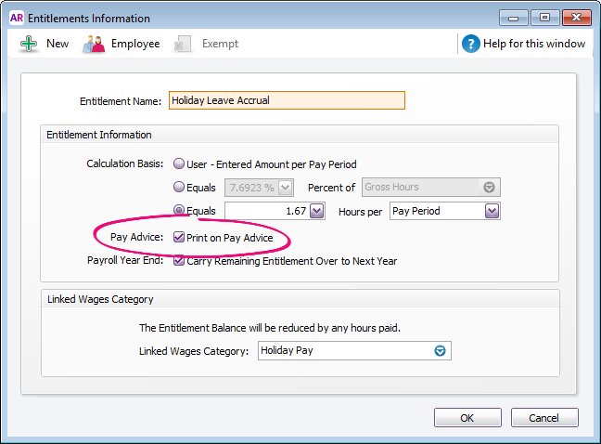Click the blue question mark help icon

click(x=471, y=44)
